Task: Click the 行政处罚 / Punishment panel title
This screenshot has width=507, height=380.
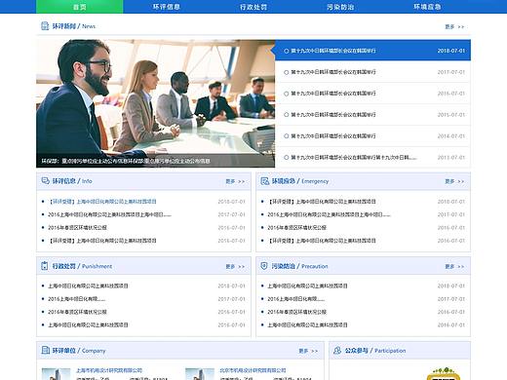Action: tap(82, 266)
